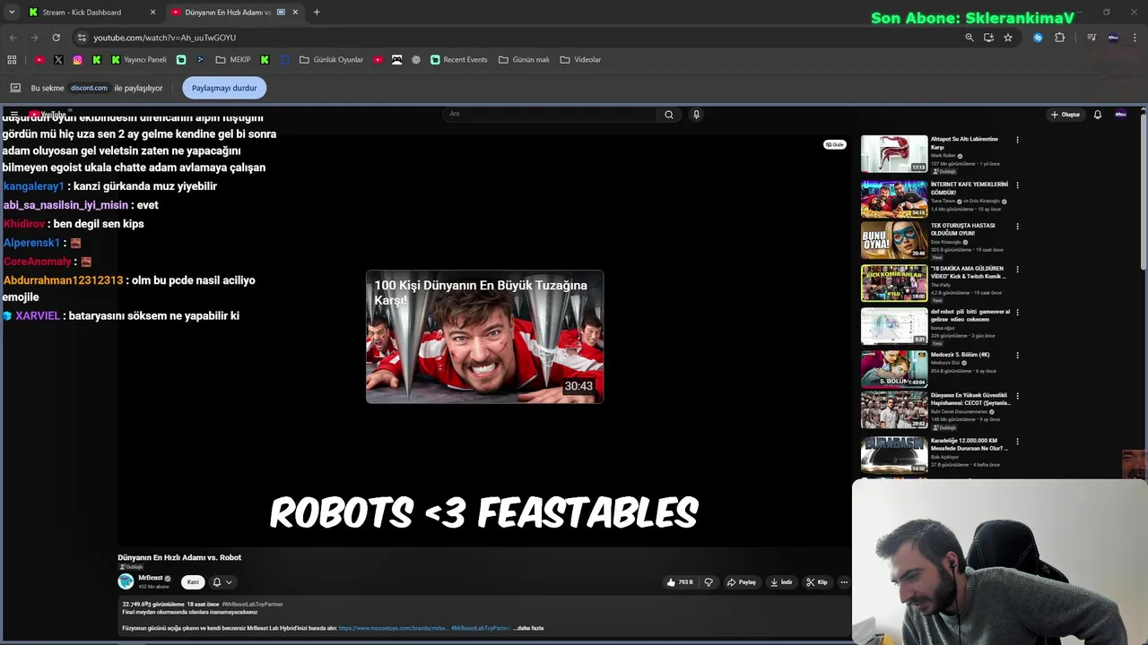Open YouTube notifications bell
The height and width of the screenshot is (645, 1148).
1098,115
